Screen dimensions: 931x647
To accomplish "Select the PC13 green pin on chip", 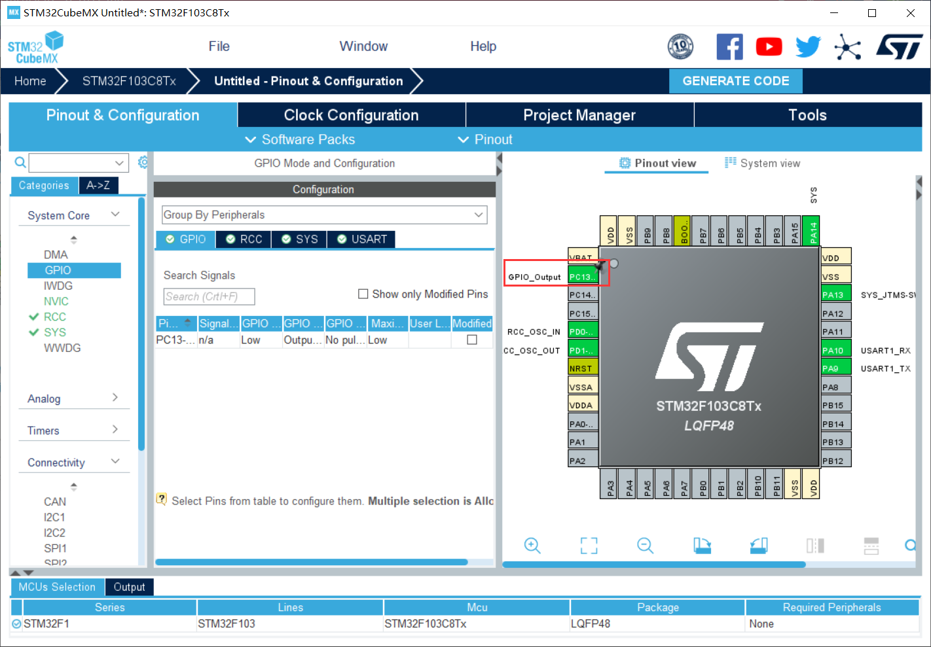I will tap(583, 276).
